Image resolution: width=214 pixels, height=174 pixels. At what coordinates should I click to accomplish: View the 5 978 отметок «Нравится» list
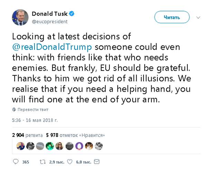(76, 135)
